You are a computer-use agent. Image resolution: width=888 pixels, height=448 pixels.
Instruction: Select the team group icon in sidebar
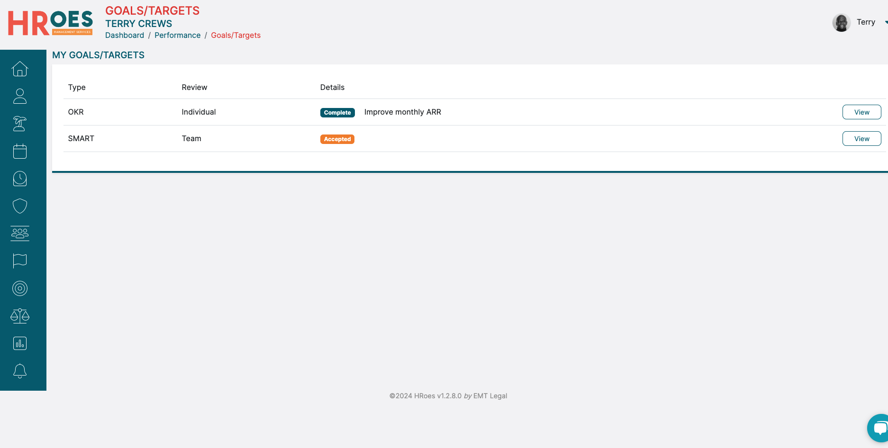point(20,233)
